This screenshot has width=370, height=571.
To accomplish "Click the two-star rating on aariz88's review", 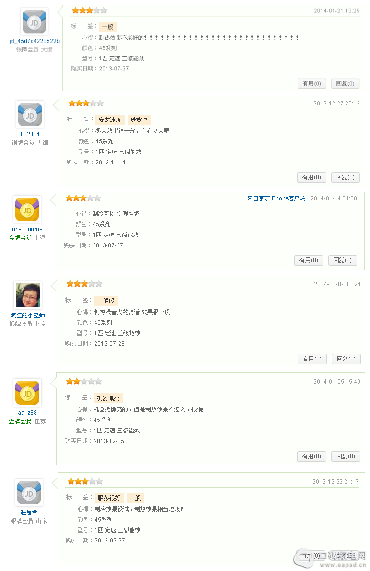I will click(84, 381).
